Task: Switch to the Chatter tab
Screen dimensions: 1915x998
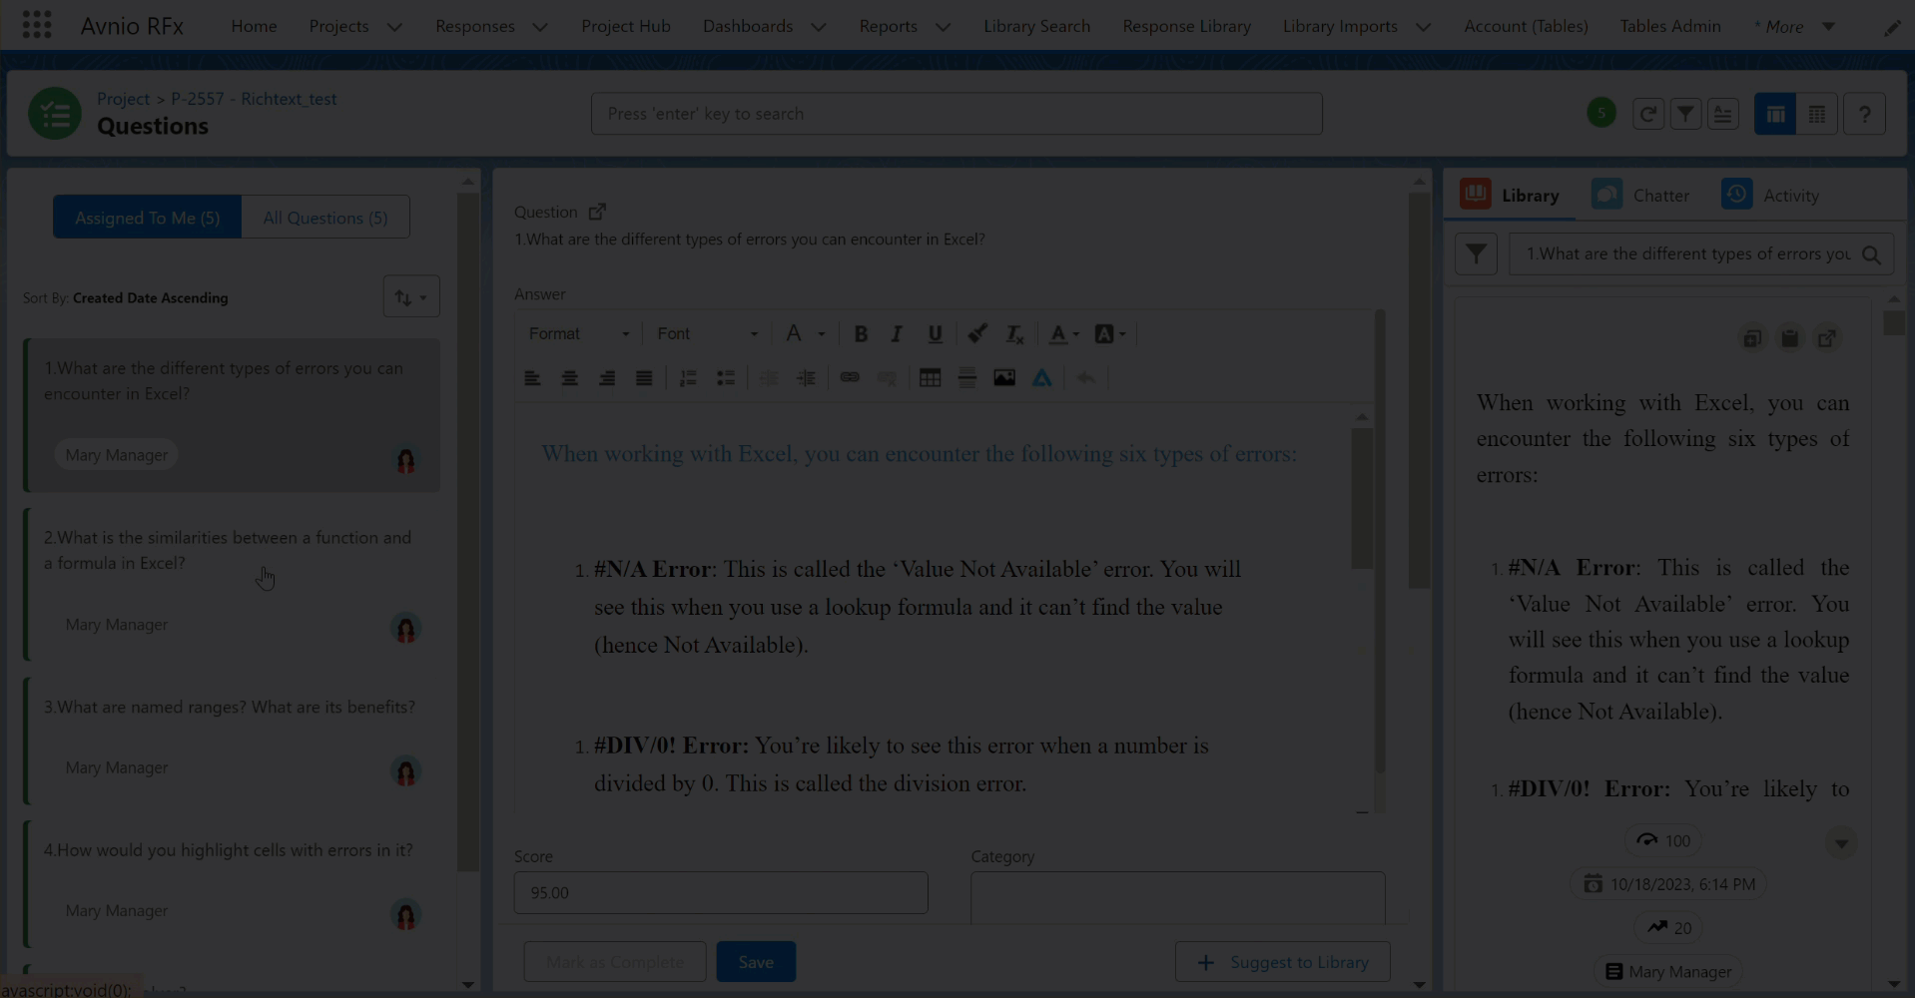Action: pyautogui.click(x=1641, y=195)
